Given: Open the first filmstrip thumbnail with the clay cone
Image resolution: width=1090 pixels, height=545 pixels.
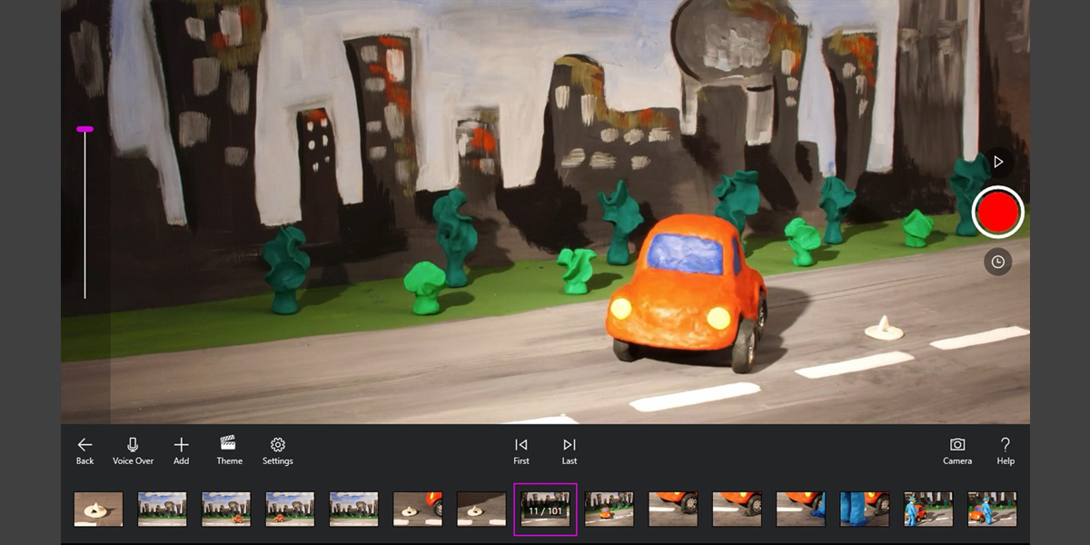Looking at the screenshot, I should tap(96, 509).
